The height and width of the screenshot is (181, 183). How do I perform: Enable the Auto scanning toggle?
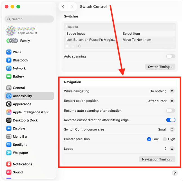(x=171, y=56)
